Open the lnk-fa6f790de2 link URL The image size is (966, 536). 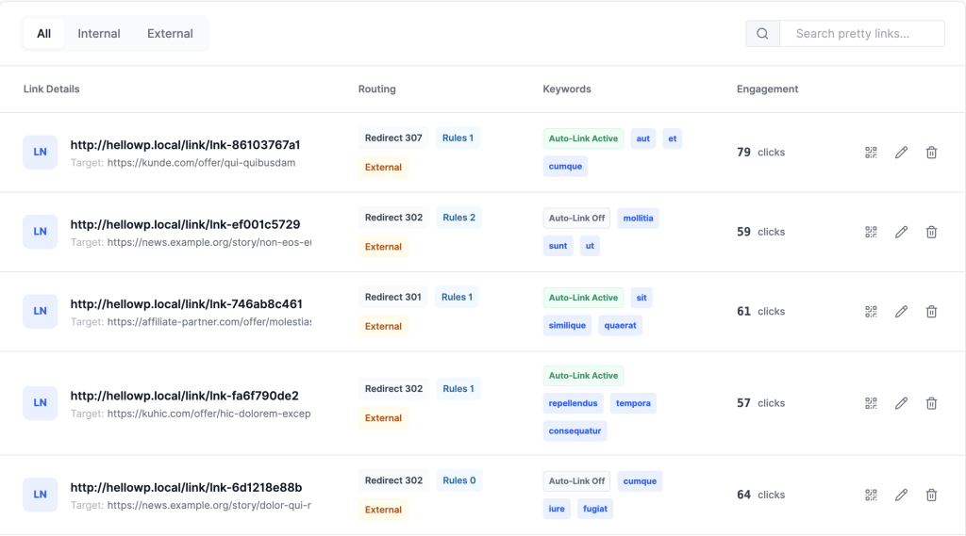(x=186, y=396)
